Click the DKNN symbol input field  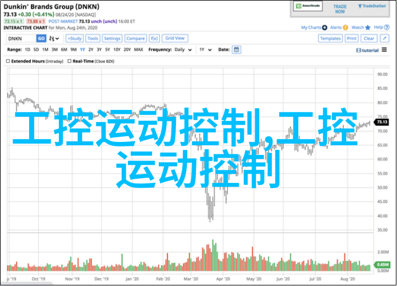(21, 38)
